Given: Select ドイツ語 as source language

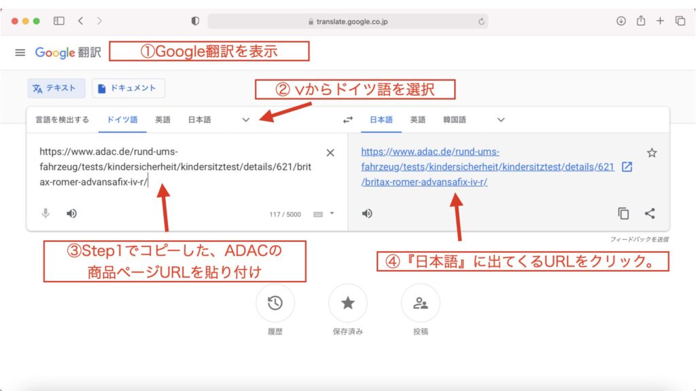Looking at the screenshot, I should 122,119.
